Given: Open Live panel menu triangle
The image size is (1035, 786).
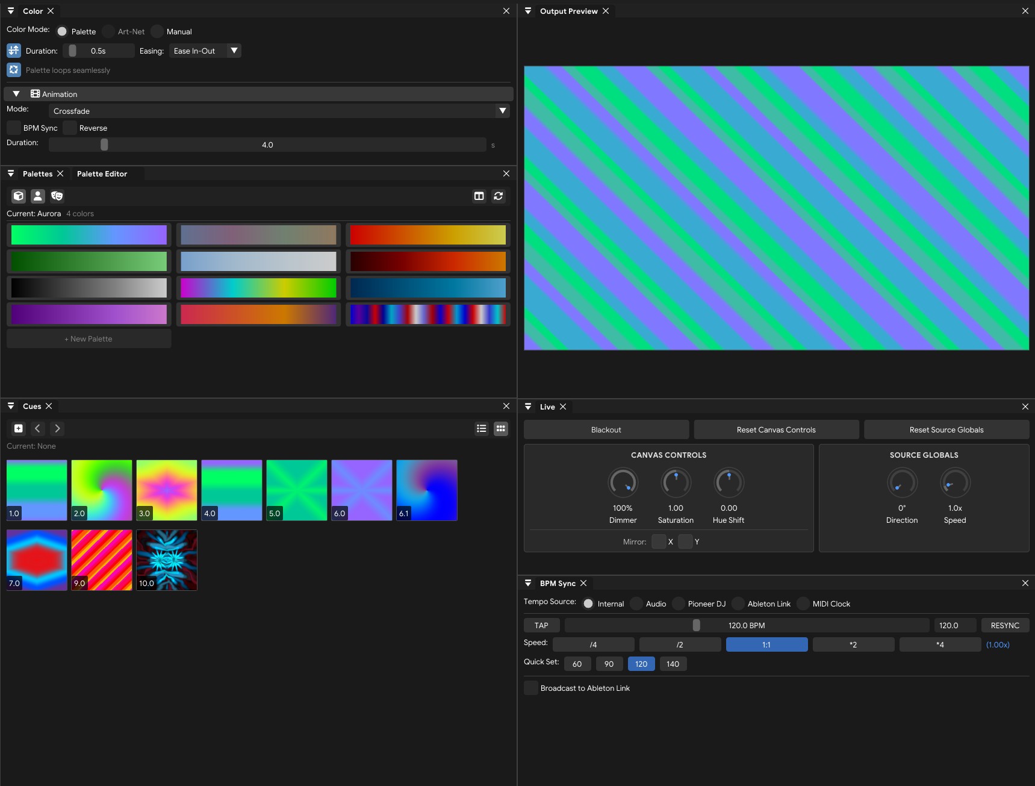Looking at the screenshot, I should click(x=528, y=407).
